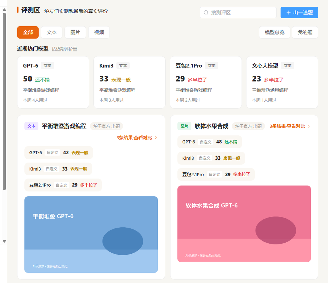Click score 29 多半拉了 on 豆包2.1Pro hot card
This screenshot has height=283, width=328.
pos(191,79)
